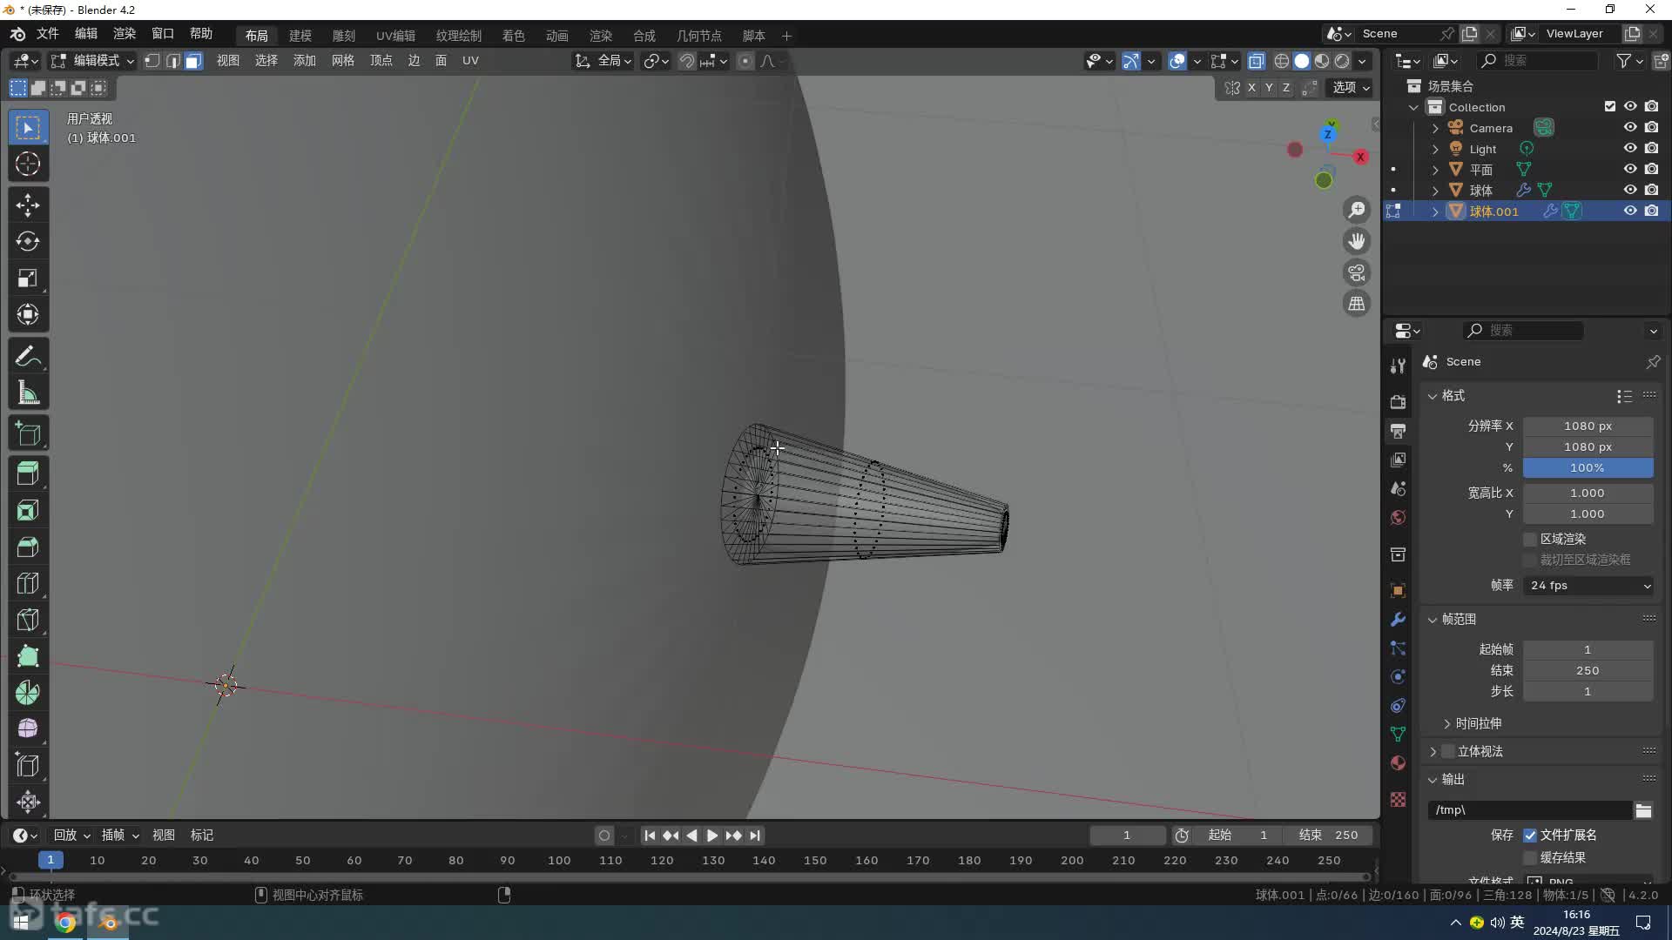
Task: Select the Add Cube tool
Action: [28, 434]
